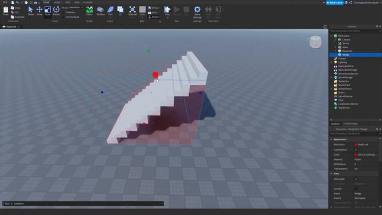382x215 pixels.
Task: Click the blue scale handle left of the stairs
Action: click(102, 92)
